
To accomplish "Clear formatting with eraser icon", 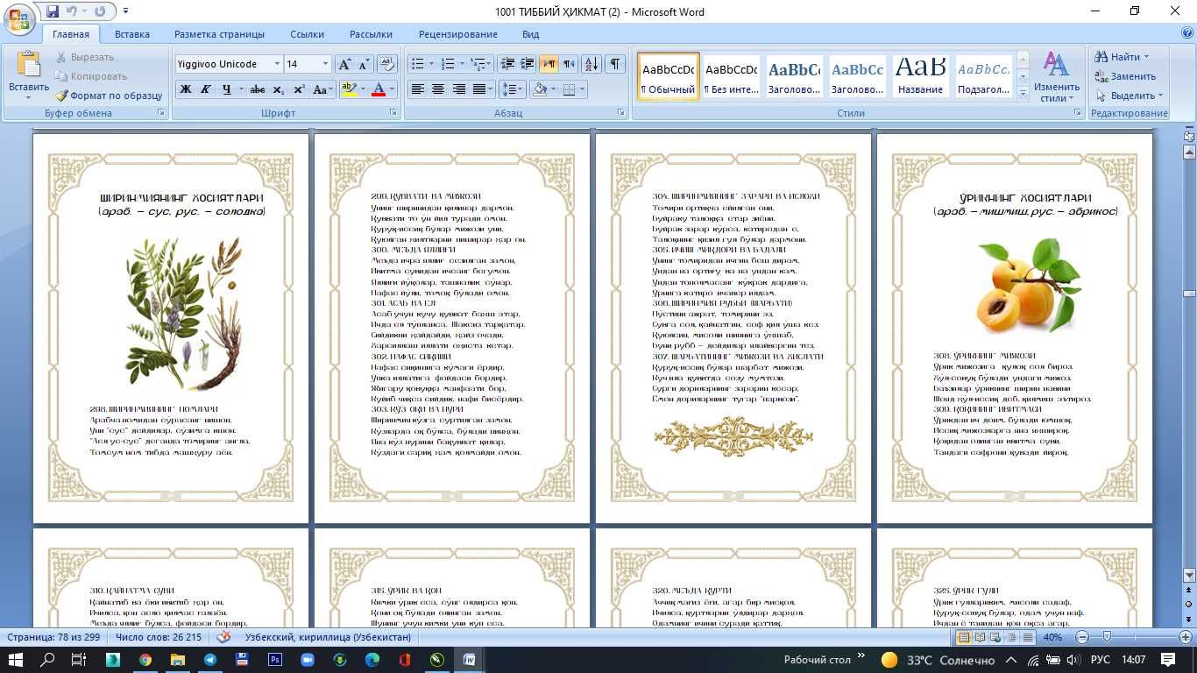I will pyautogui.click(x=387, y=64).
